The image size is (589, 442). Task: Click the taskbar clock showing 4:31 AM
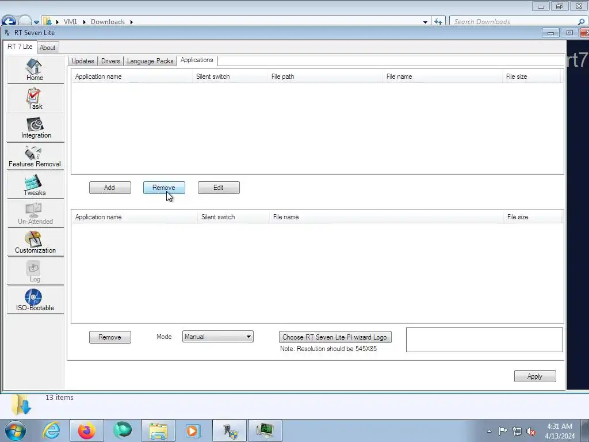(x=560, y=431)
